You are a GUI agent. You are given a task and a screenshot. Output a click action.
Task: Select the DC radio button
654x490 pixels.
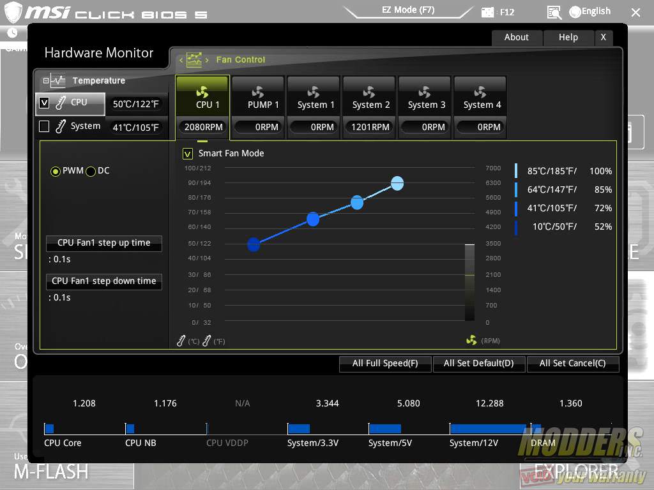pyautogui.click(x=91, y=171)
